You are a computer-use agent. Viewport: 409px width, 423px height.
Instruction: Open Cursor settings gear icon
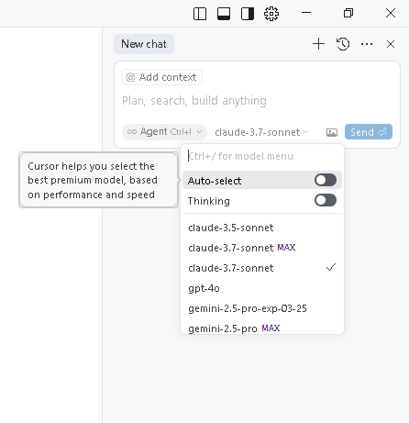click(x=271, y=14)
